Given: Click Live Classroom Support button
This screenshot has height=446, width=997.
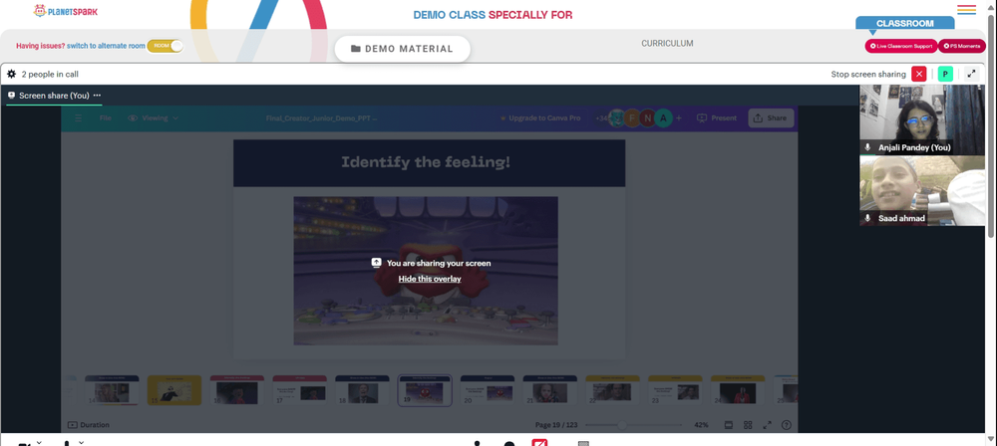Looking at the screenshot, I should click(x=901, y=46).
